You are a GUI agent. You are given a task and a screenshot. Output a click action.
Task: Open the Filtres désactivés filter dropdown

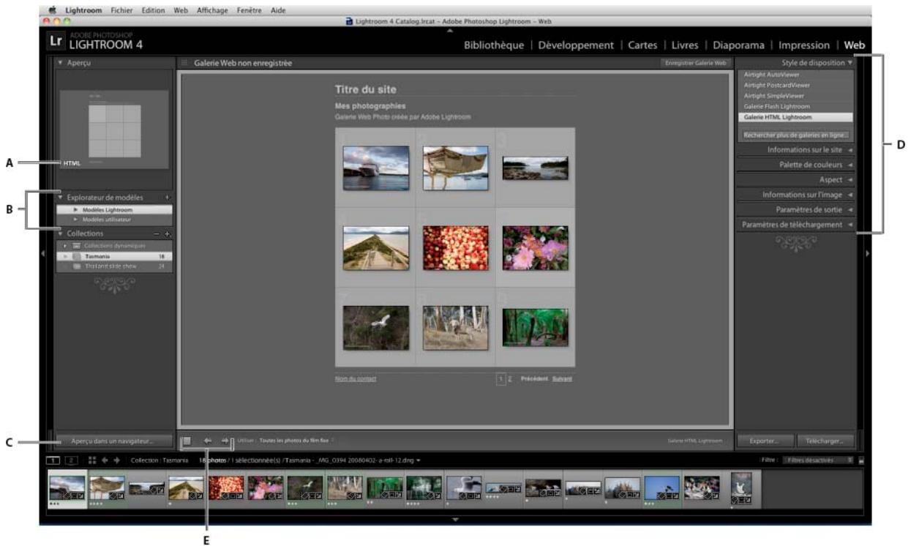click(x=817, y=460)
